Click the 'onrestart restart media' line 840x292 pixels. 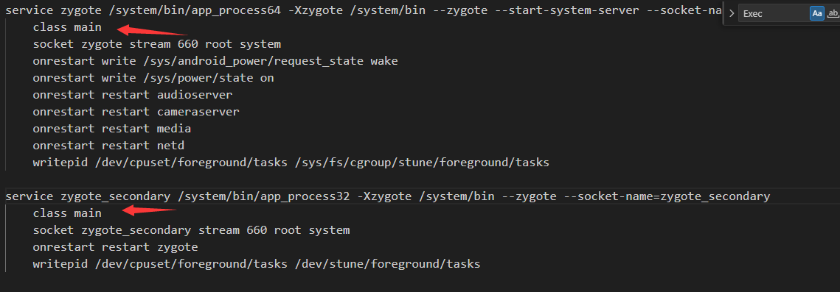(x=112, y=129)
